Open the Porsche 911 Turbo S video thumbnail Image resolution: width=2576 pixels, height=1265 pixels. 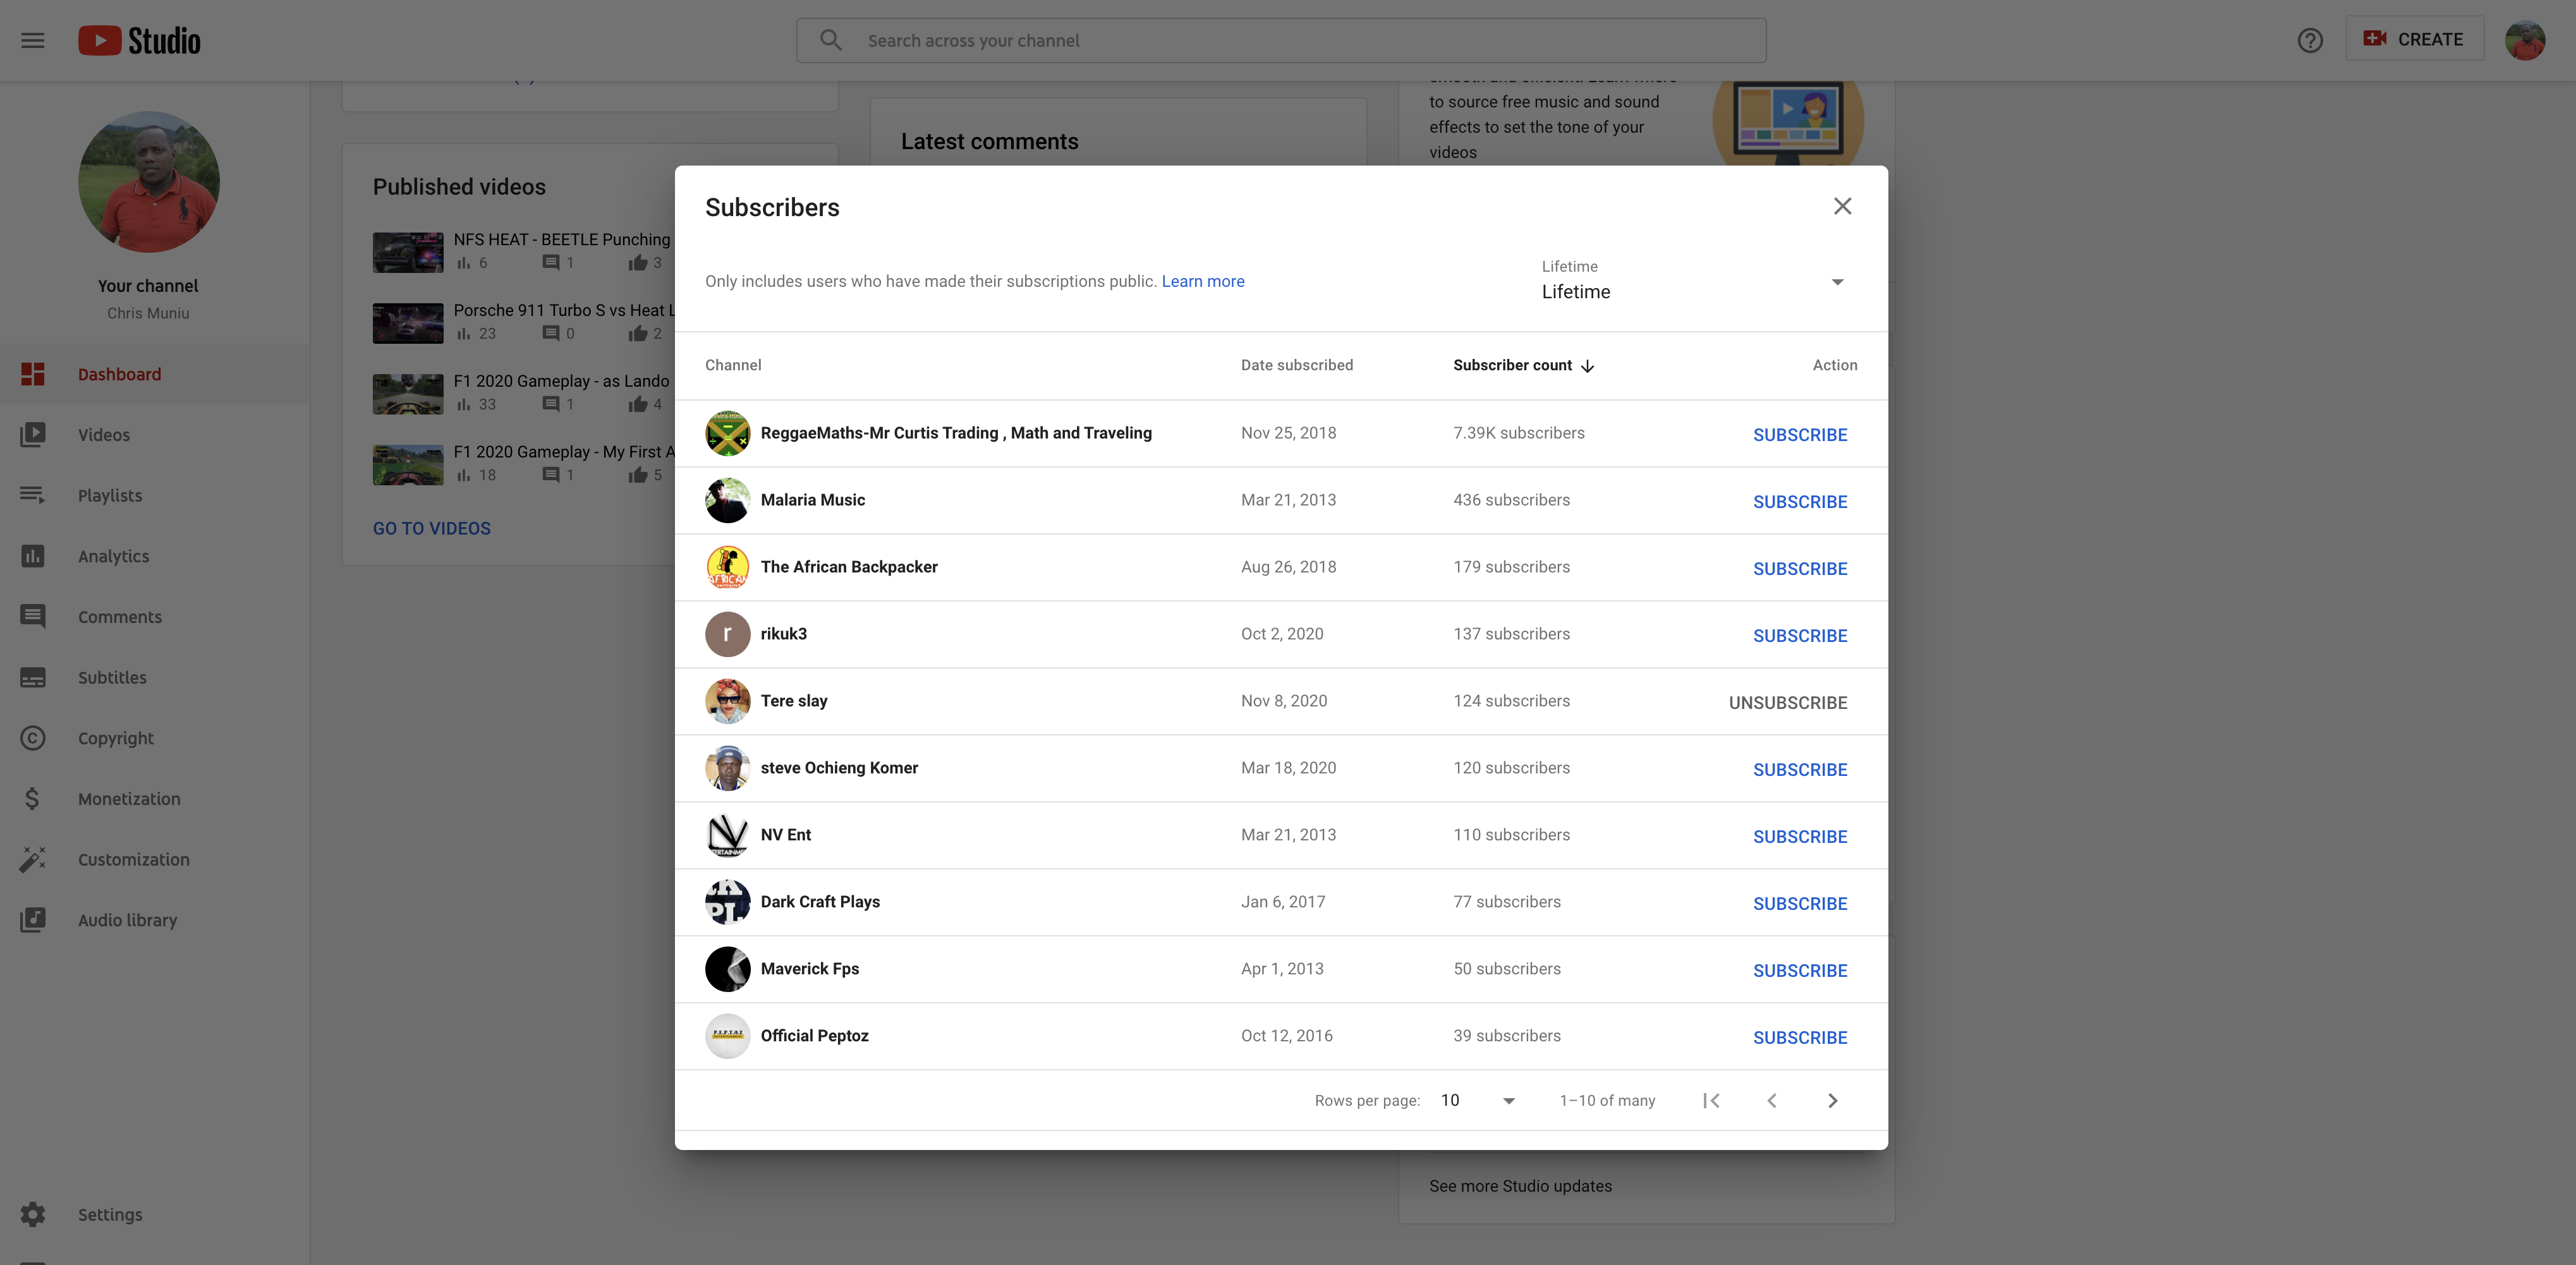pyautogui.click(x=408, y=323)
